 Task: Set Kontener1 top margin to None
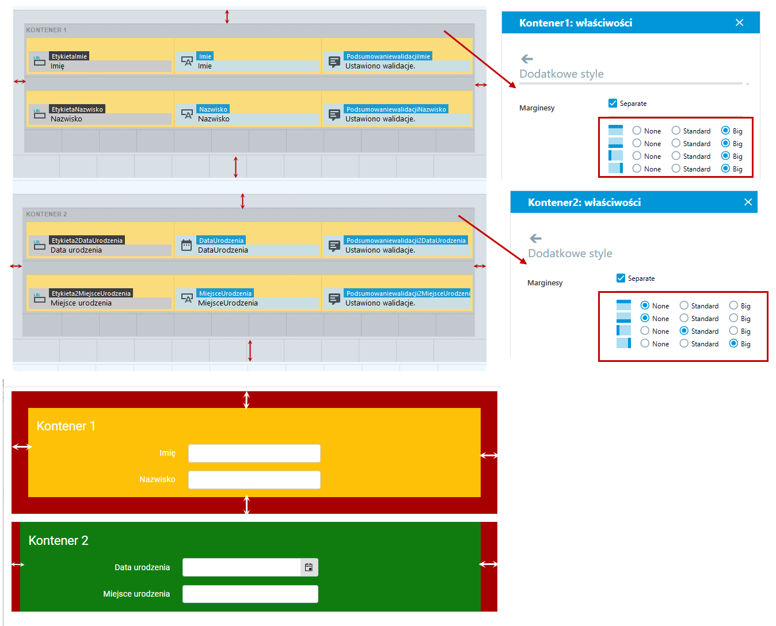[x=637, y=131]
